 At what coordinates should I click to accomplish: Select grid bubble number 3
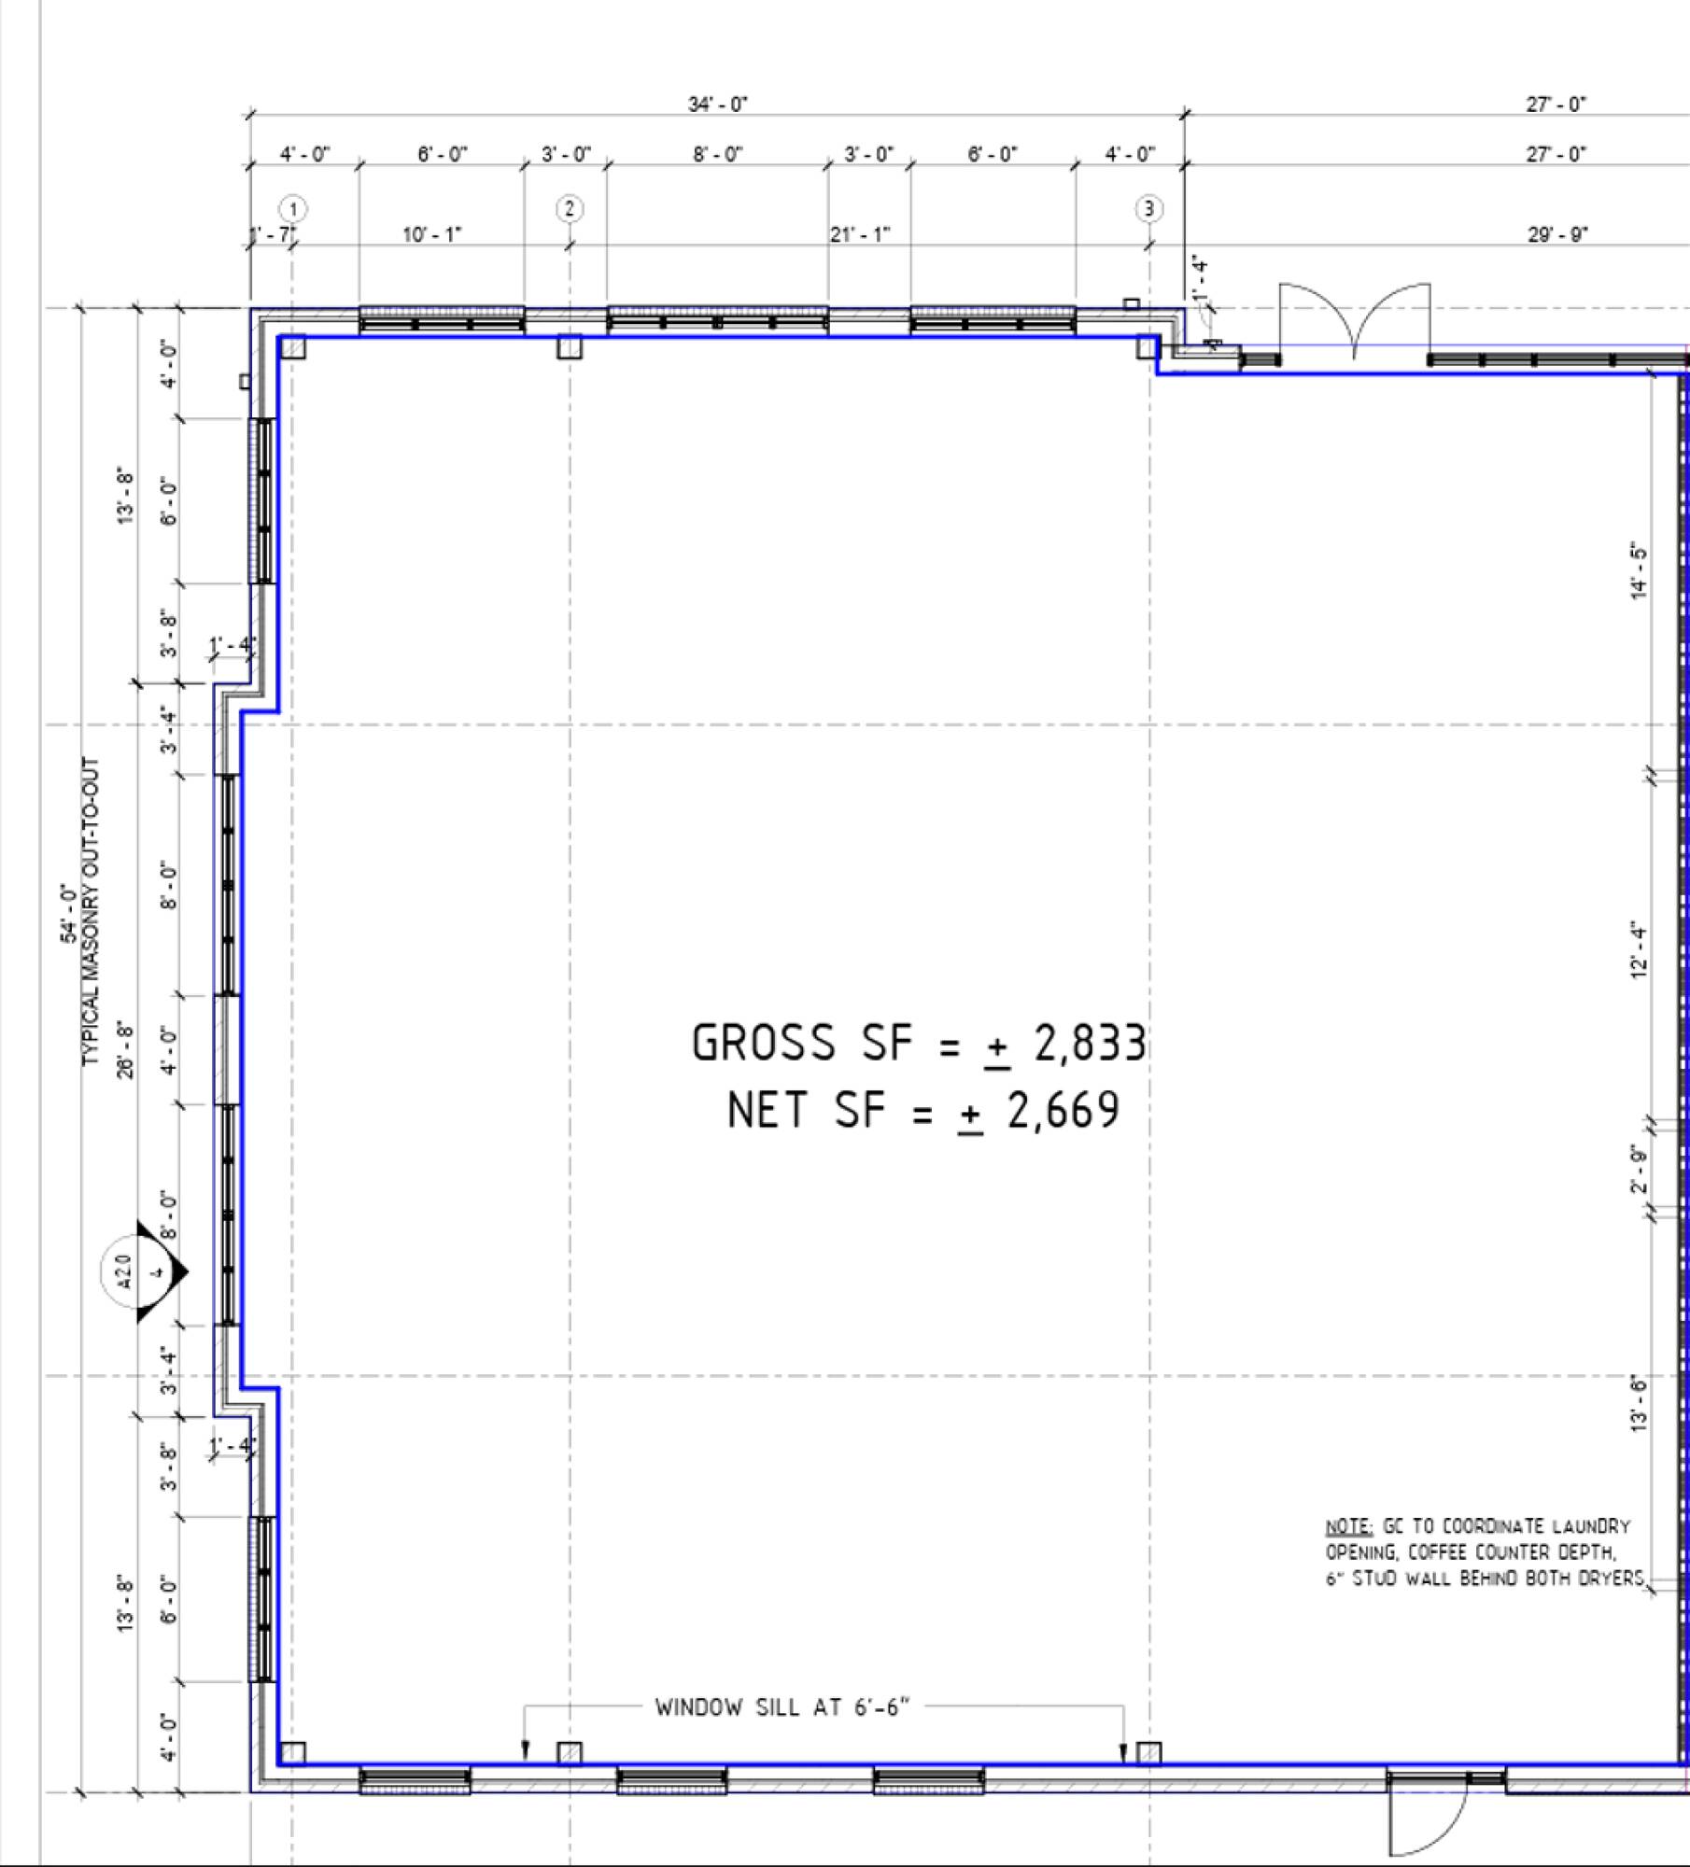(1148, 209)
